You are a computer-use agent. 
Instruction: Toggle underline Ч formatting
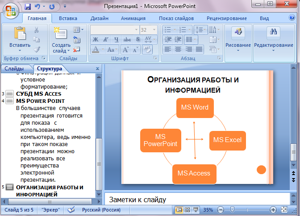(x=117, y=40)
